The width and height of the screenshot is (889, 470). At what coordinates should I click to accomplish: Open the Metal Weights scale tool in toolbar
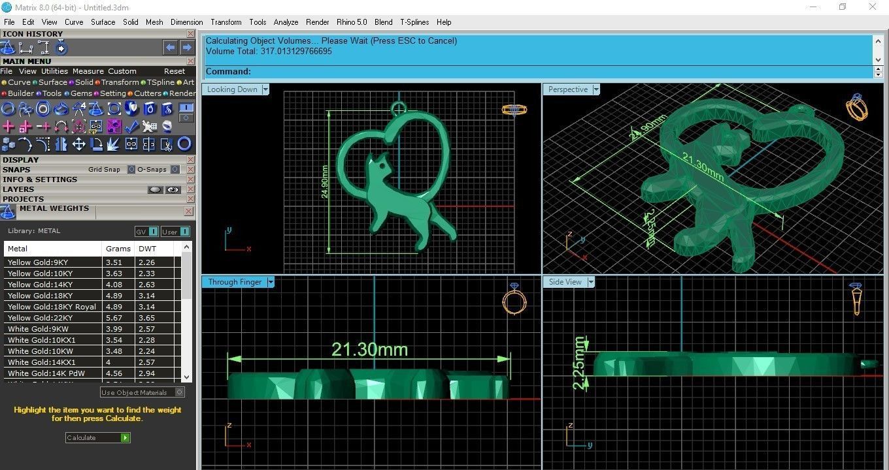click(x=95, y=108)
